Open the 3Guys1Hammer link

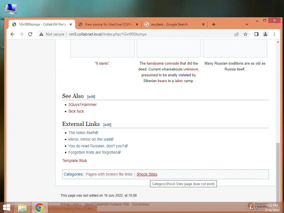(x=82, y=105)
